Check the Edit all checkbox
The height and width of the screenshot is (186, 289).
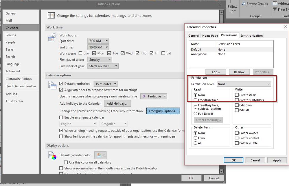[x=237, y=110]
